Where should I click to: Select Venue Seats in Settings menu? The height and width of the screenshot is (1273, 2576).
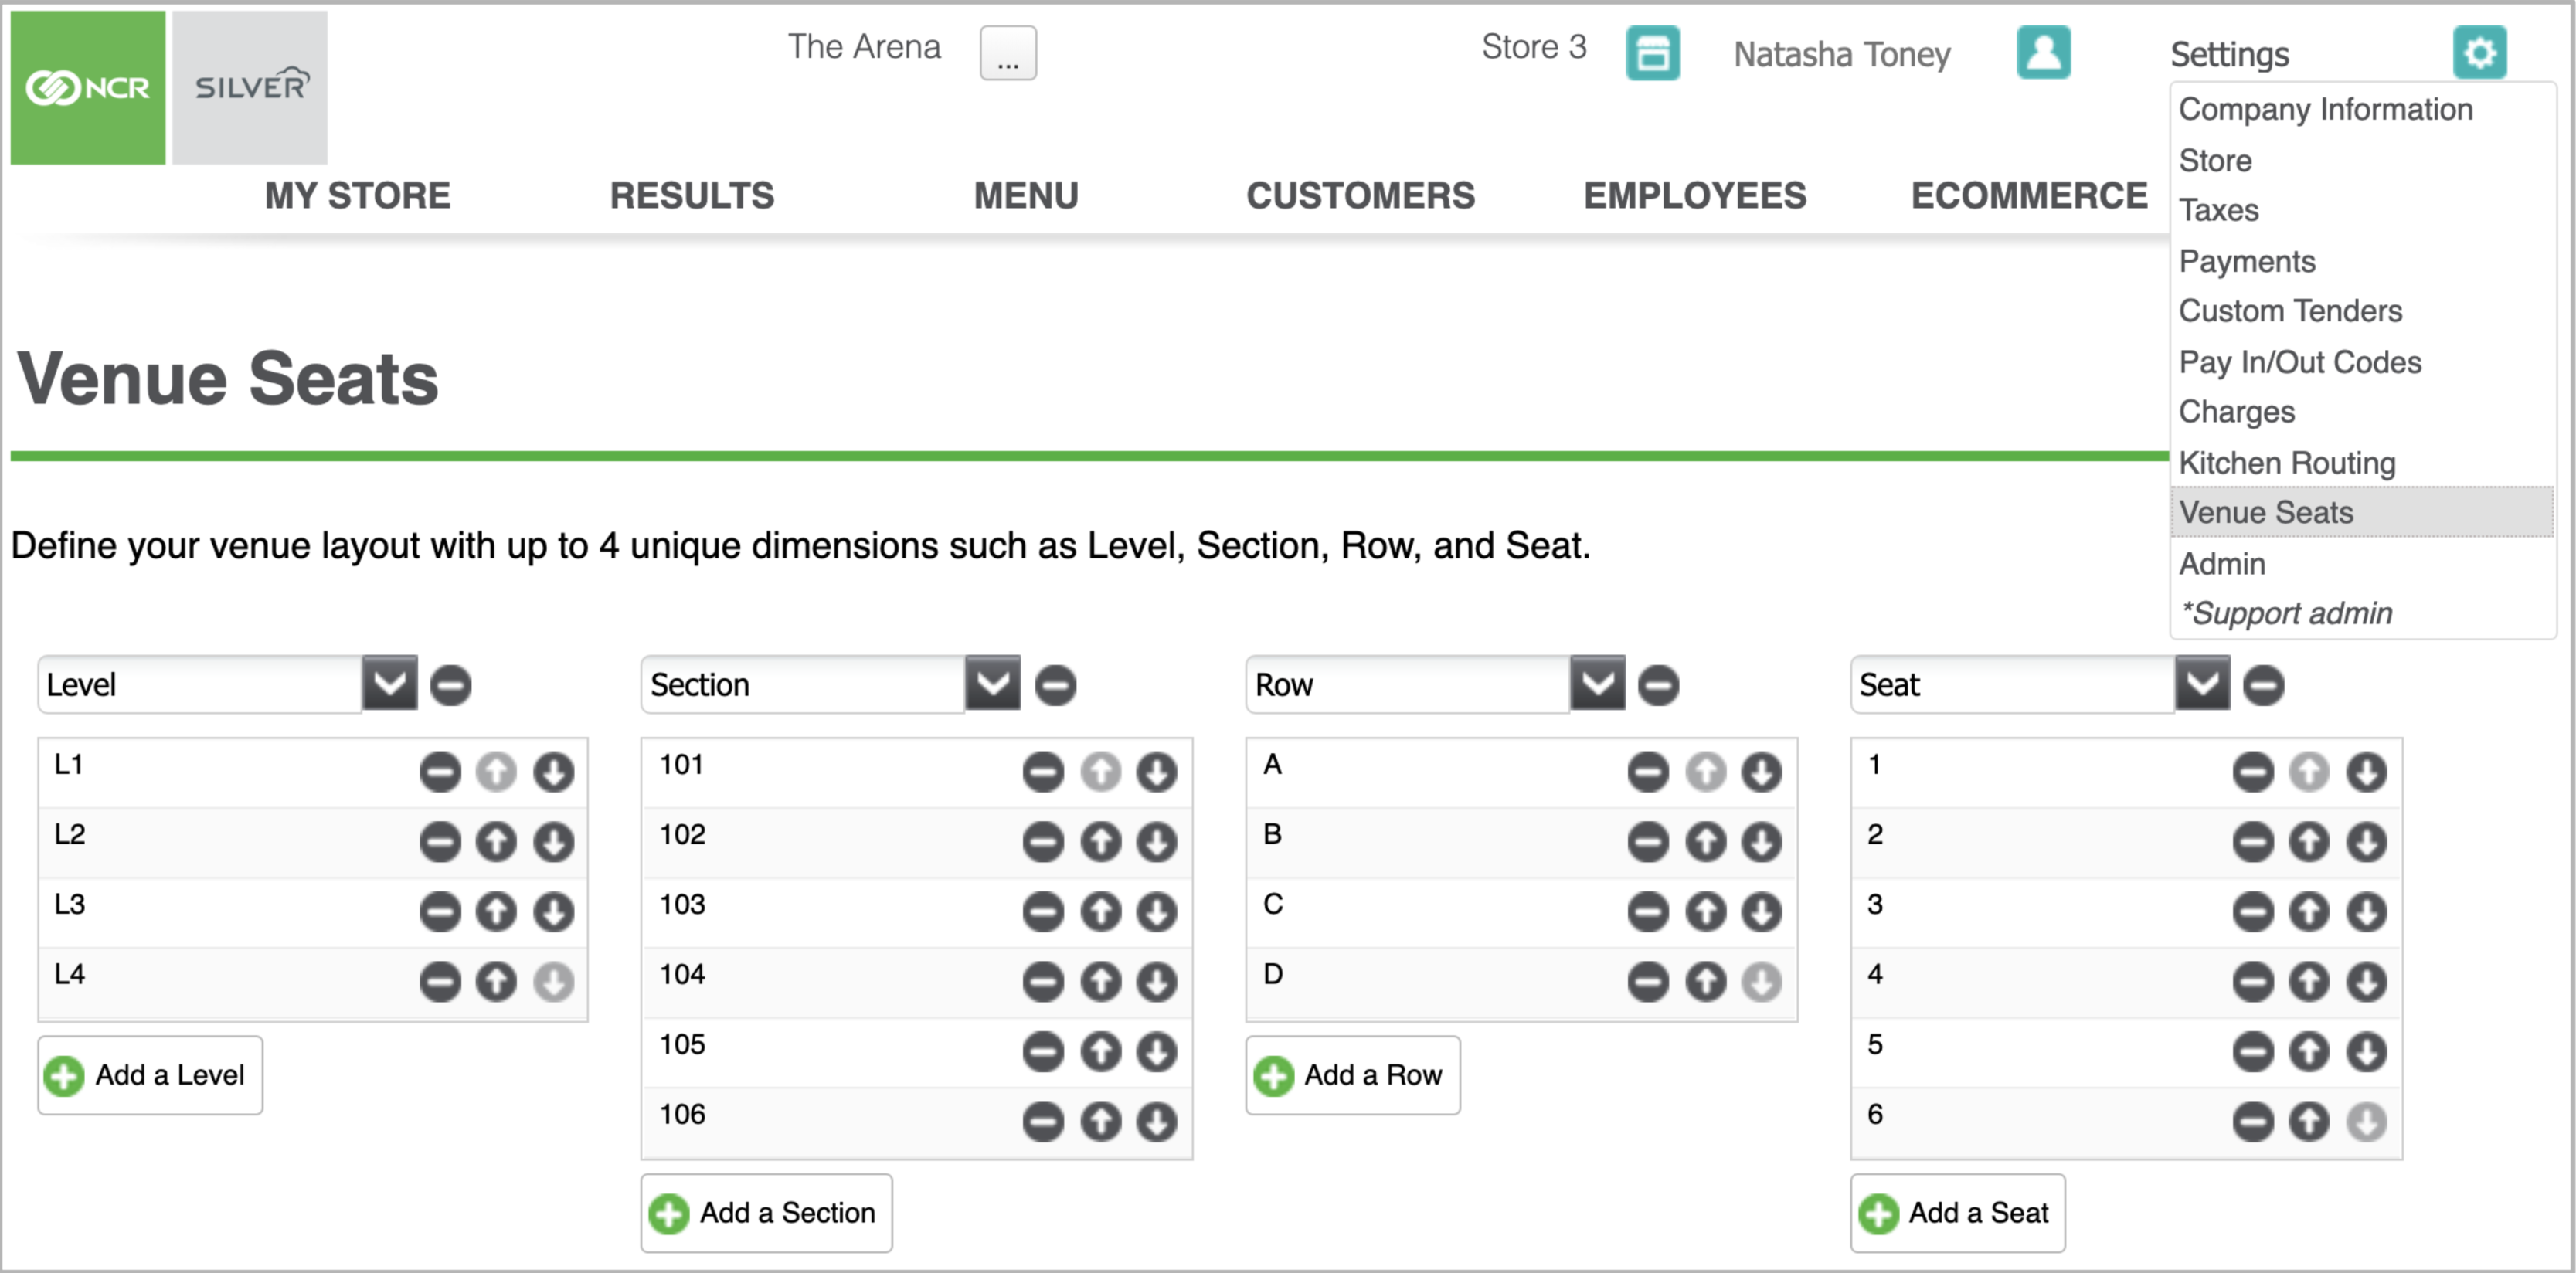(2362, 512)
